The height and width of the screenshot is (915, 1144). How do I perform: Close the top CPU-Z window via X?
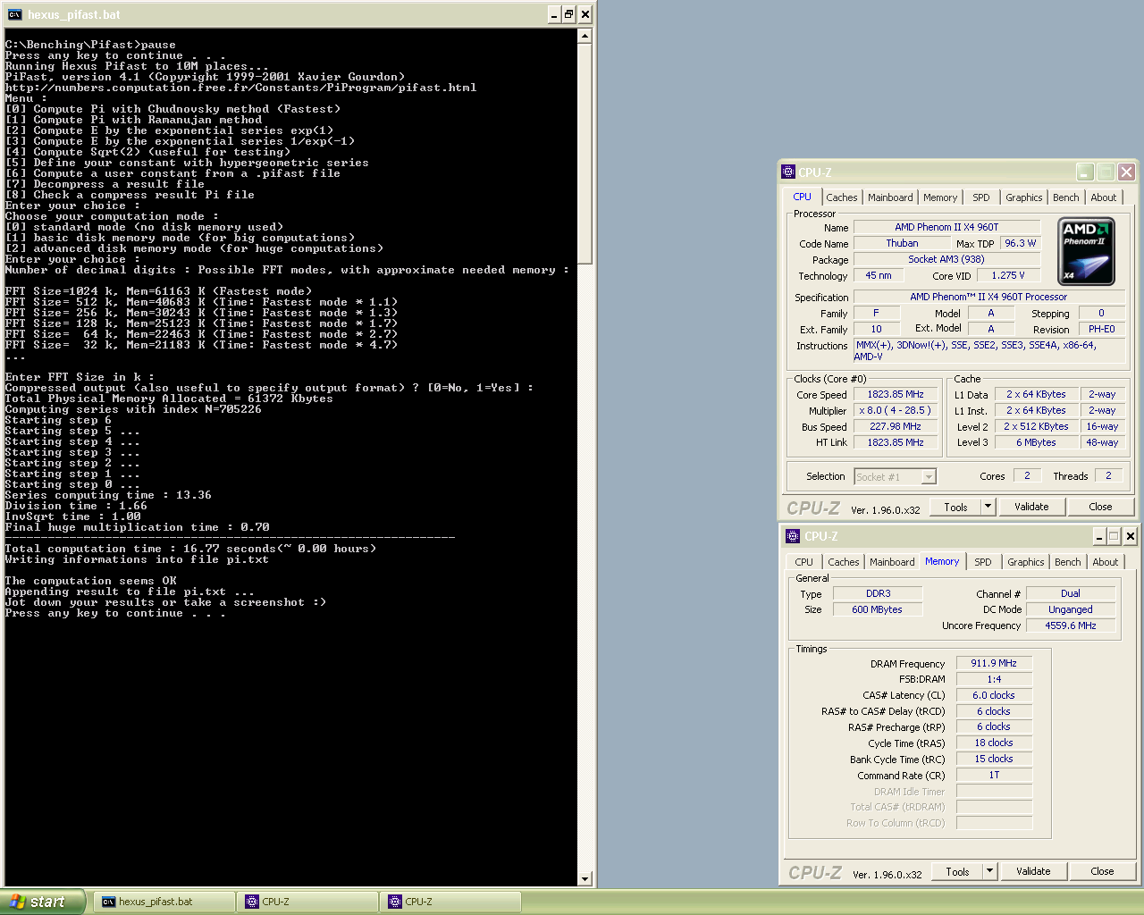point(1126,172)
